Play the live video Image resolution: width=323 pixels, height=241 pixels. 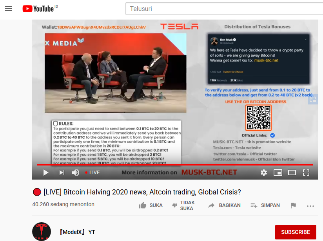[x=46, y=173]
